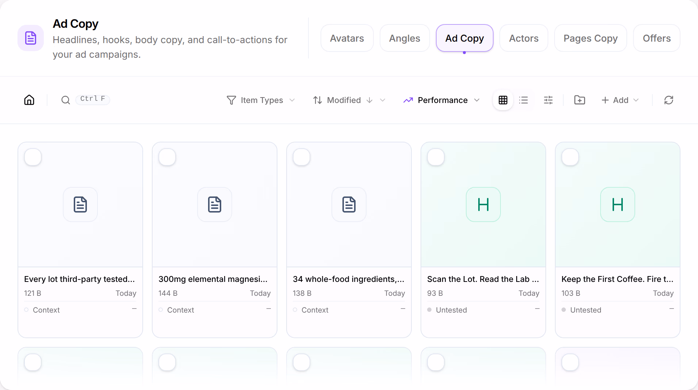This screenshot has width=698, height=390.
Task: Select the 'Keep the First Coffee' card checkbox
Action: click(570, 157)
